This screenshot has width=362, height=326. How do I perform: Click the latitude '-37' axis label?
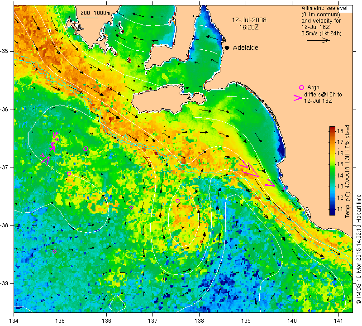(5, 167)
